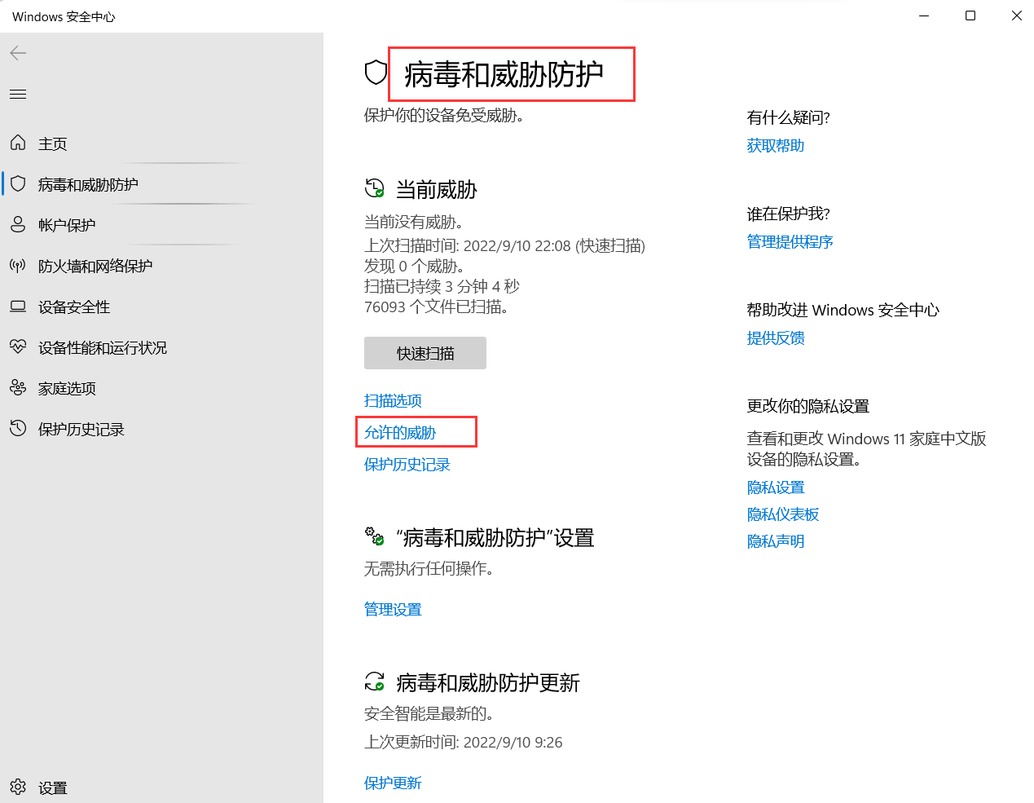Image resolution: width=1034 pixels, height=803 pixels.
Task: Click the 病毒和威胁防护 page heading
Action: pos(504,74)
